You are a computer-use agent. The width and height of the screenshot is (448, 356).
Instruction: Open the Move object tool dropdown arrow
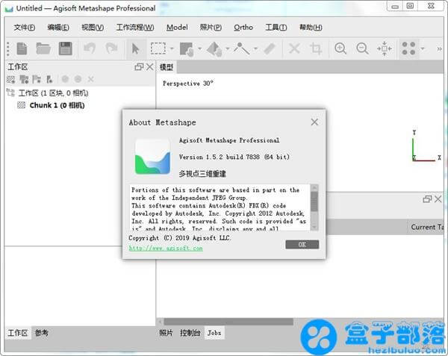(228, 49)
